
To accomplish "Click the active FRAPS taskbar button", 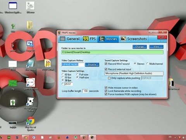I will tap(92, 137).
